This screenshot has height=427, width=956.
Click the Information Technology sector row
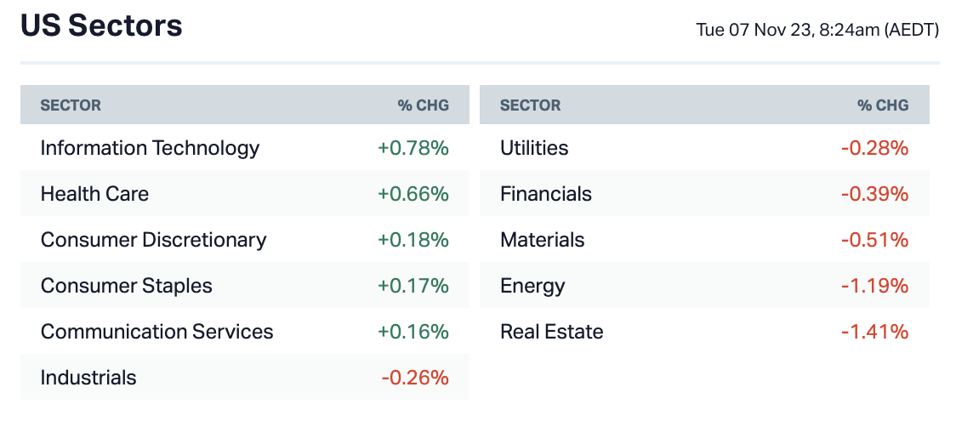(x=150, y=148)
